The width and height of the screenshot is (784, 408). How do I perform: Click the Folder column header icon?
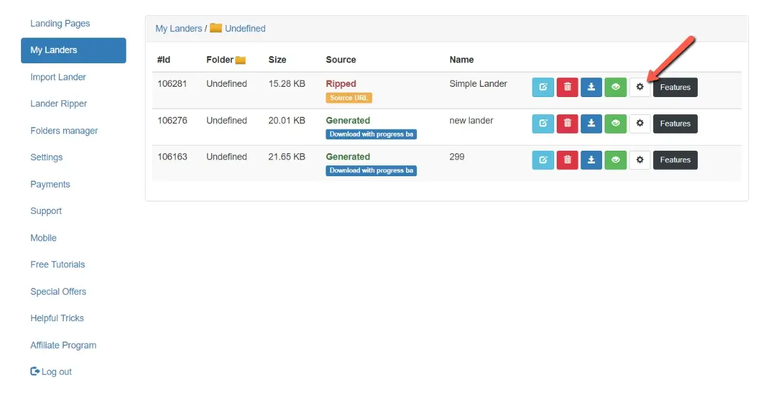coord(240,60)
